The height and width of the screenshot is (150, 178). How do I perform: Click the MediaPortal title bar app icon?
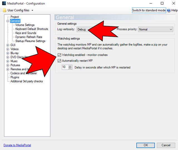pyautogui.click(x=4, y=3)
